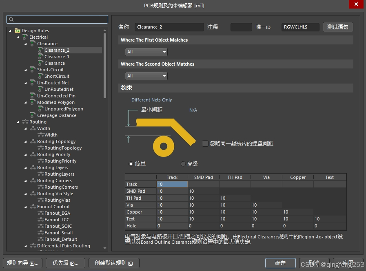Click the Different Nets Only link
Image resolution: width=366 pixels, height=271 pixels.
tap(151, 100)
